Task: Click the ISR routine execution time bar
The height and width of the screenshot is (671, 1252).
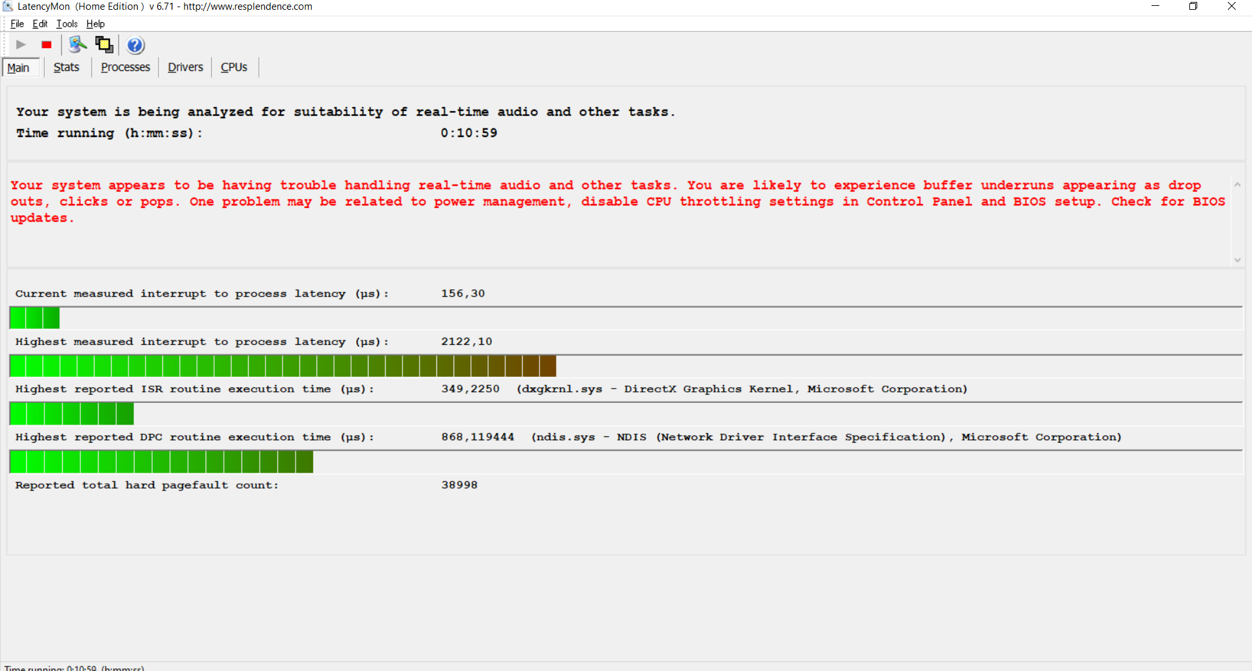Action: 72,414
